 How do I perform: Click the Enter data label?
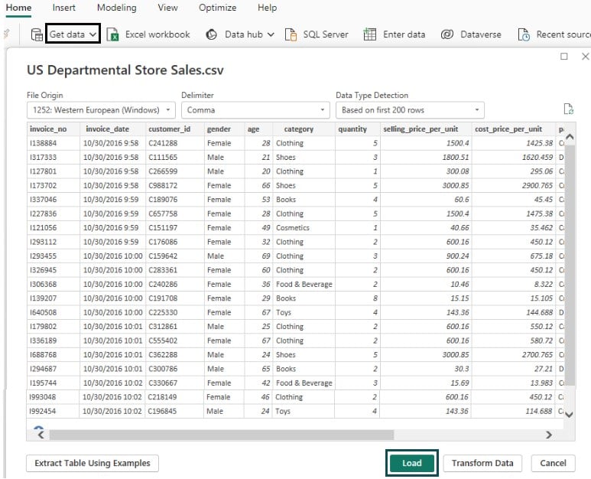404,34
